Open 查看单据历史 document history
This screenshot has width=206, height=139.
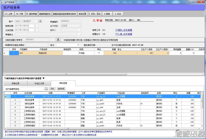pos(45,14)
